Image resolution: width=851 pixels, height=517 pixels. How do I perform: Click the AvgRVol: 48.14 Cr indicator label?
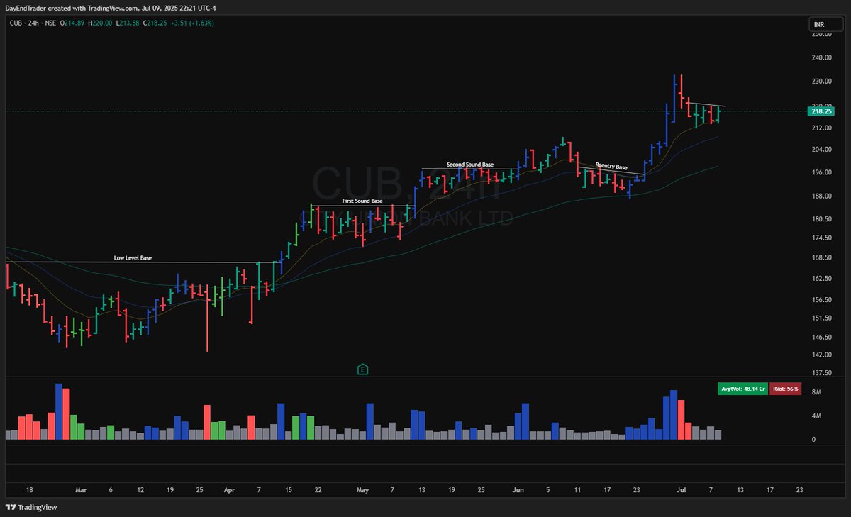(x=742, y=389)
